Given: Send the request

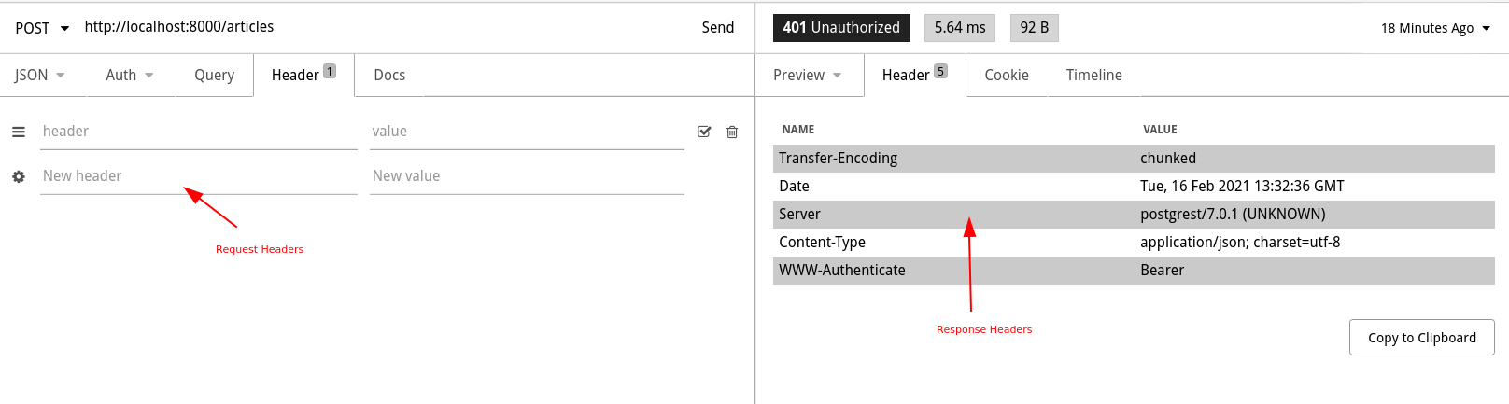Looking at the screenshot, I should [717, 28].
